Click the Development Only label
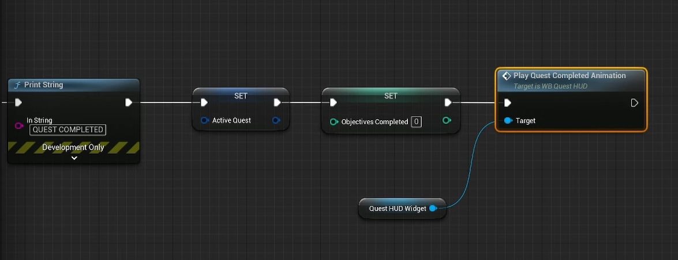 73,147
